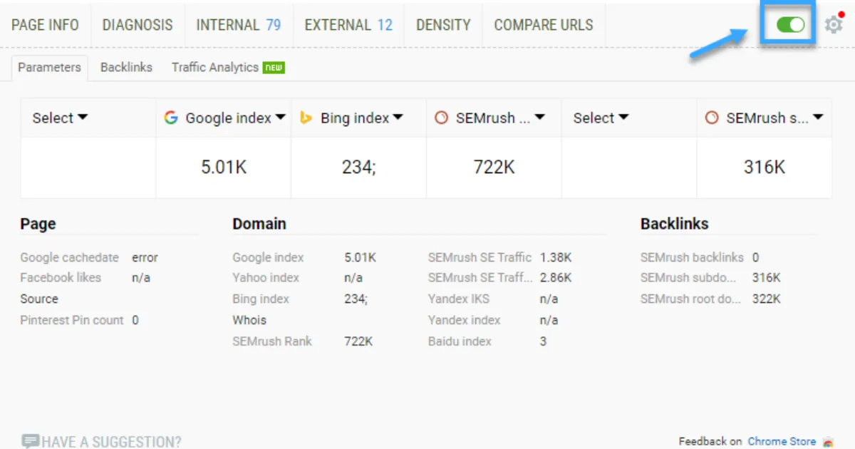
Task: Expand the Select dropdown left of Google index
Action: pyautogui.click(x=60, y=118)
